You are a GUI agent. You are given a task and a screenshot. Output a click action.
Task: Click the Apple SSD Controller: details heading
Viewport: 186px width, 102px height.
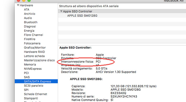[75, 48]
